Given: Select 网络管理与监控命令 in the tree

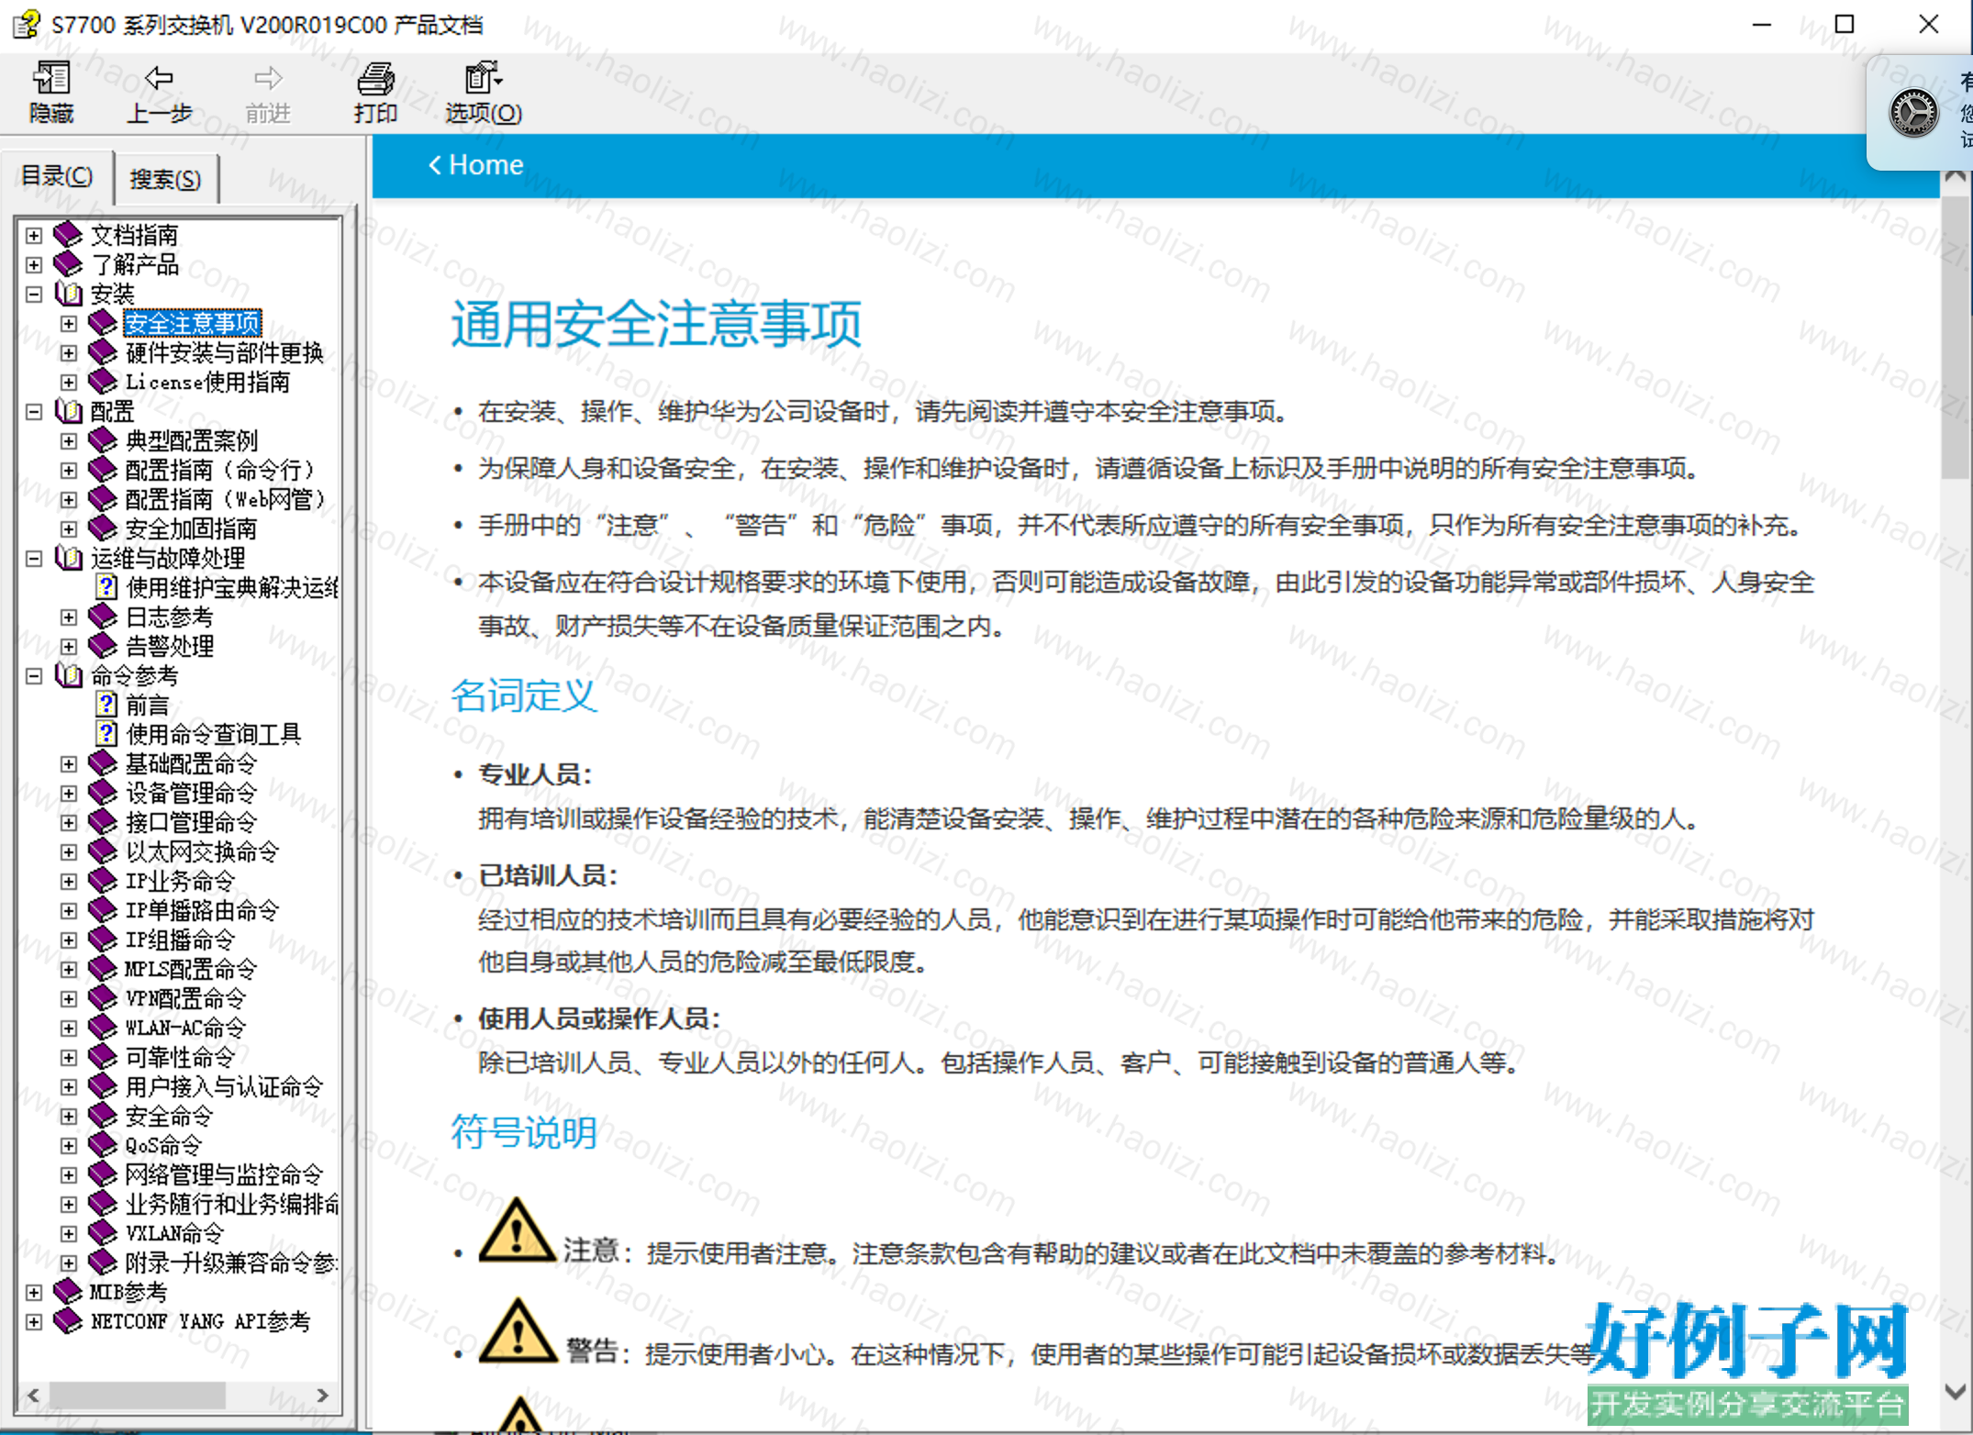Looking at the screenshot, I should click(224, 1174).
